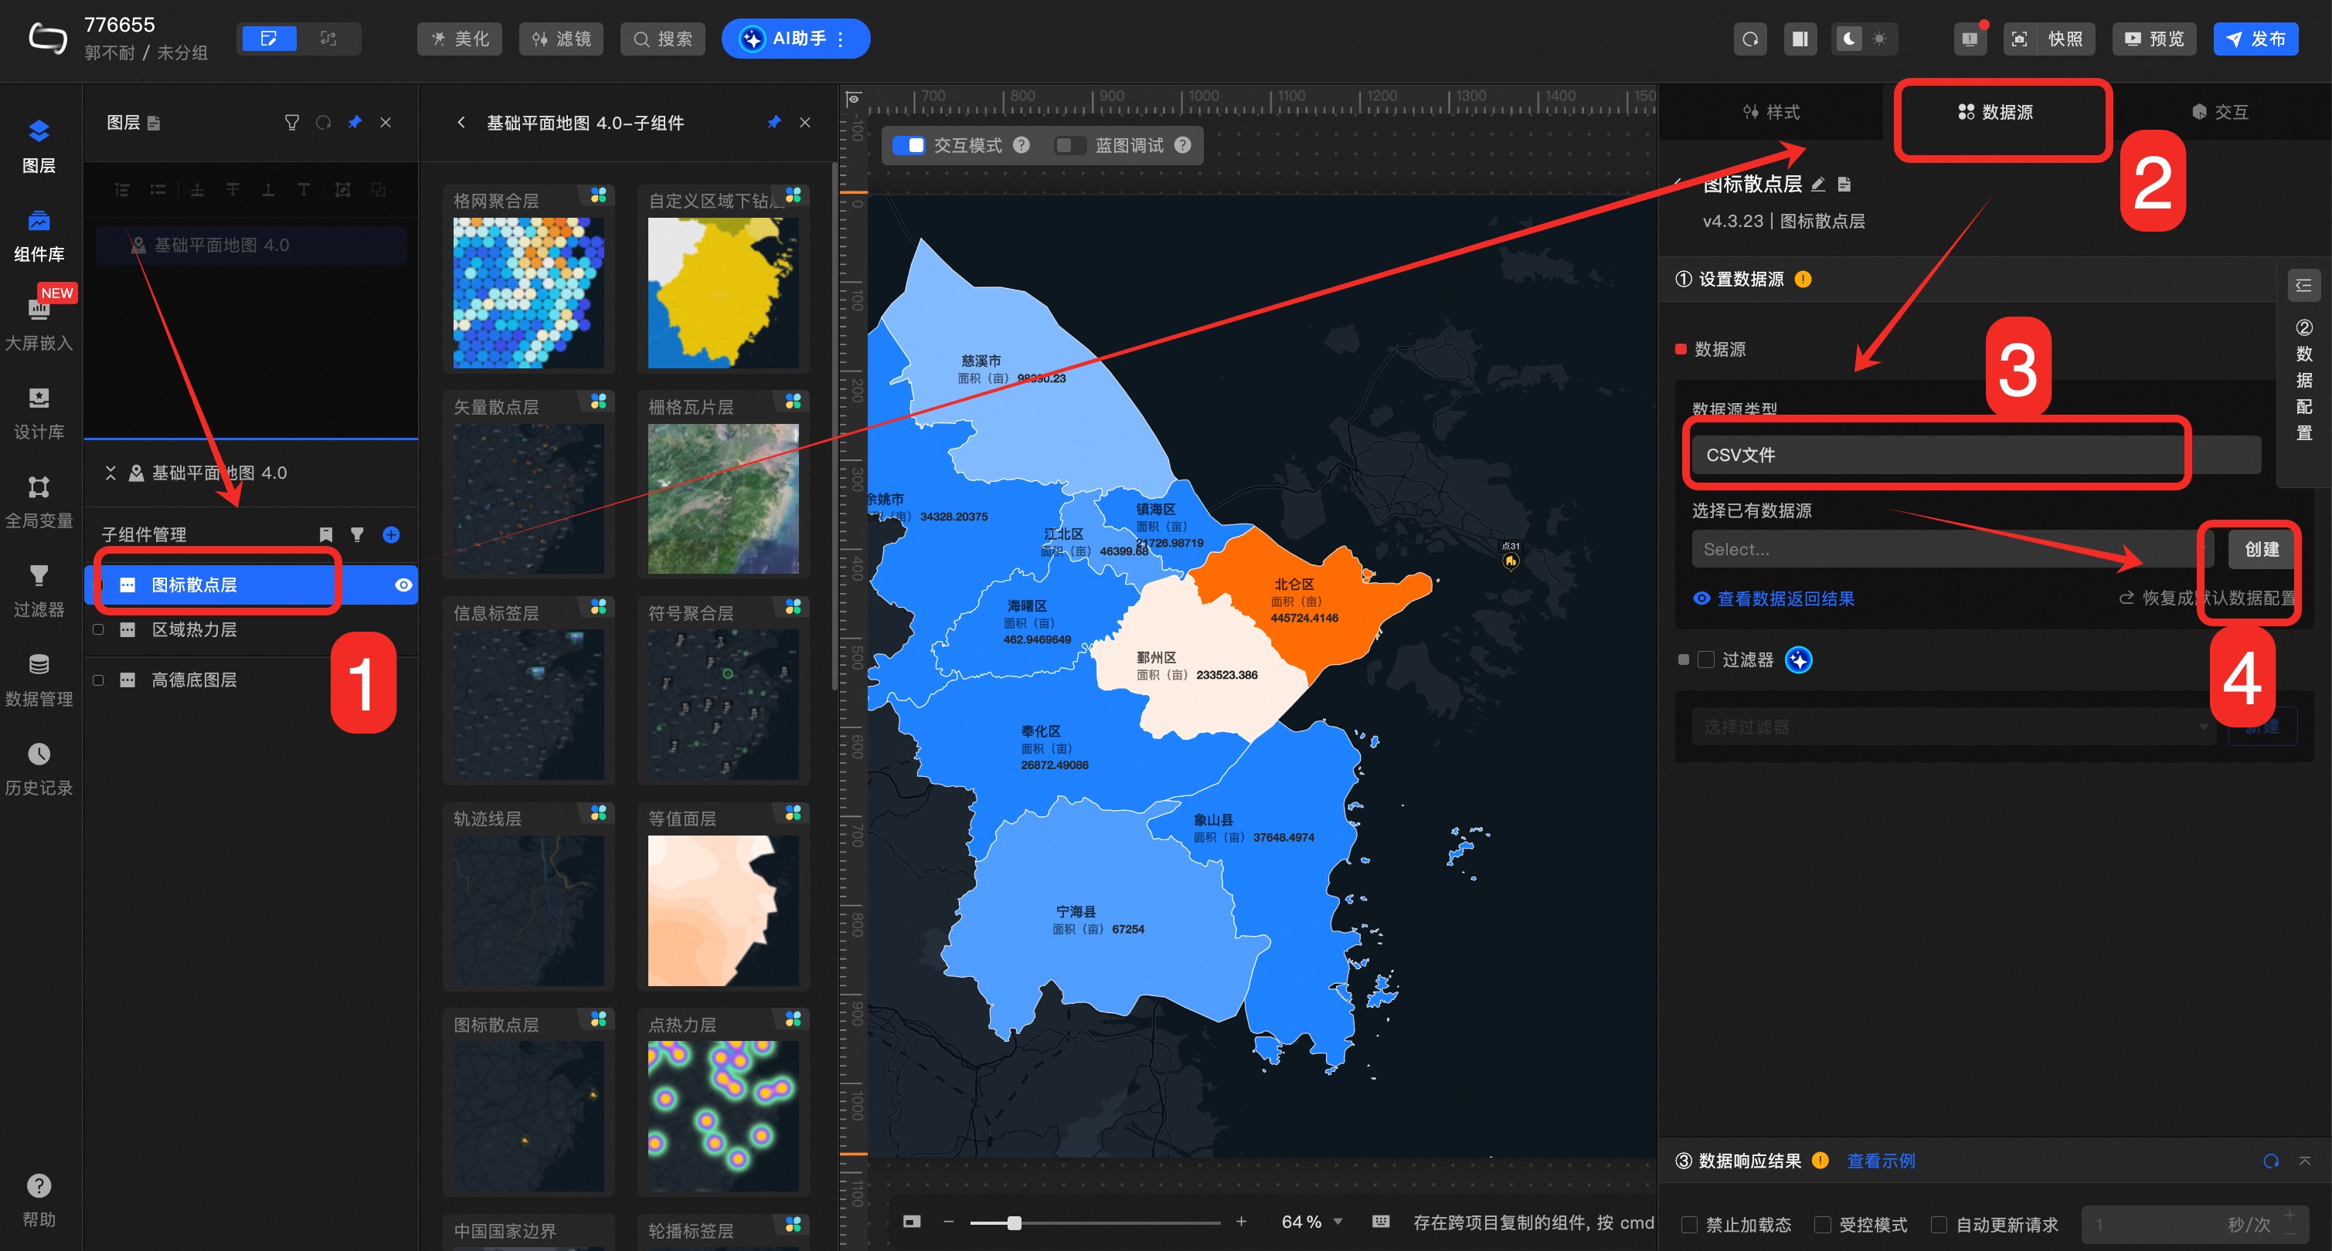The height and width of the screenshot is (1251, 2332).
Task: Expand the zoom percentage dropdown
Action: click(1338, 1222)
